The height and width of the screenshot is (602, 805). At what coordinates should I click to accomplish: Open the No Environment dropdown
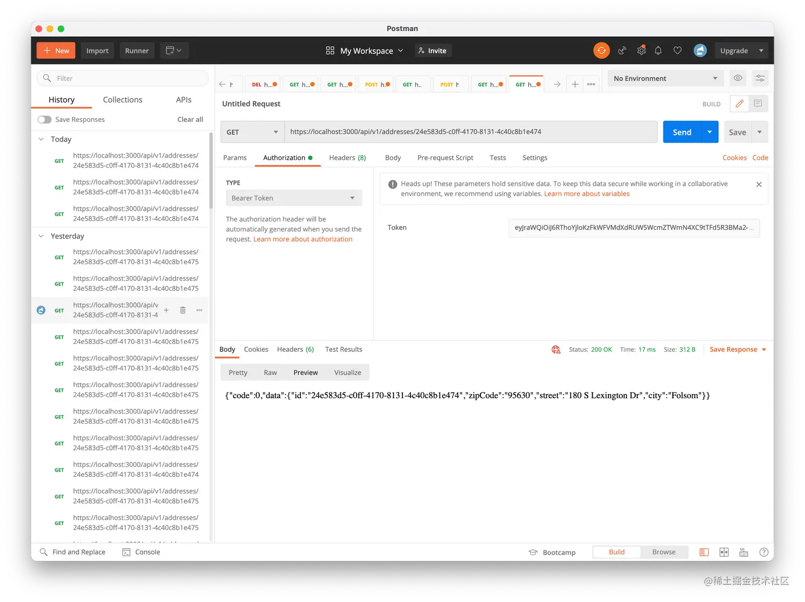coord(665,78)
